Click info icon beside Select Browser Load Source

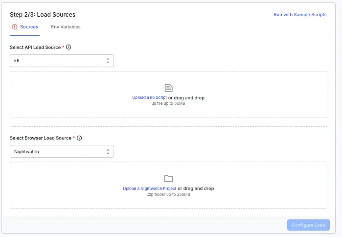[x=79, y=138]
